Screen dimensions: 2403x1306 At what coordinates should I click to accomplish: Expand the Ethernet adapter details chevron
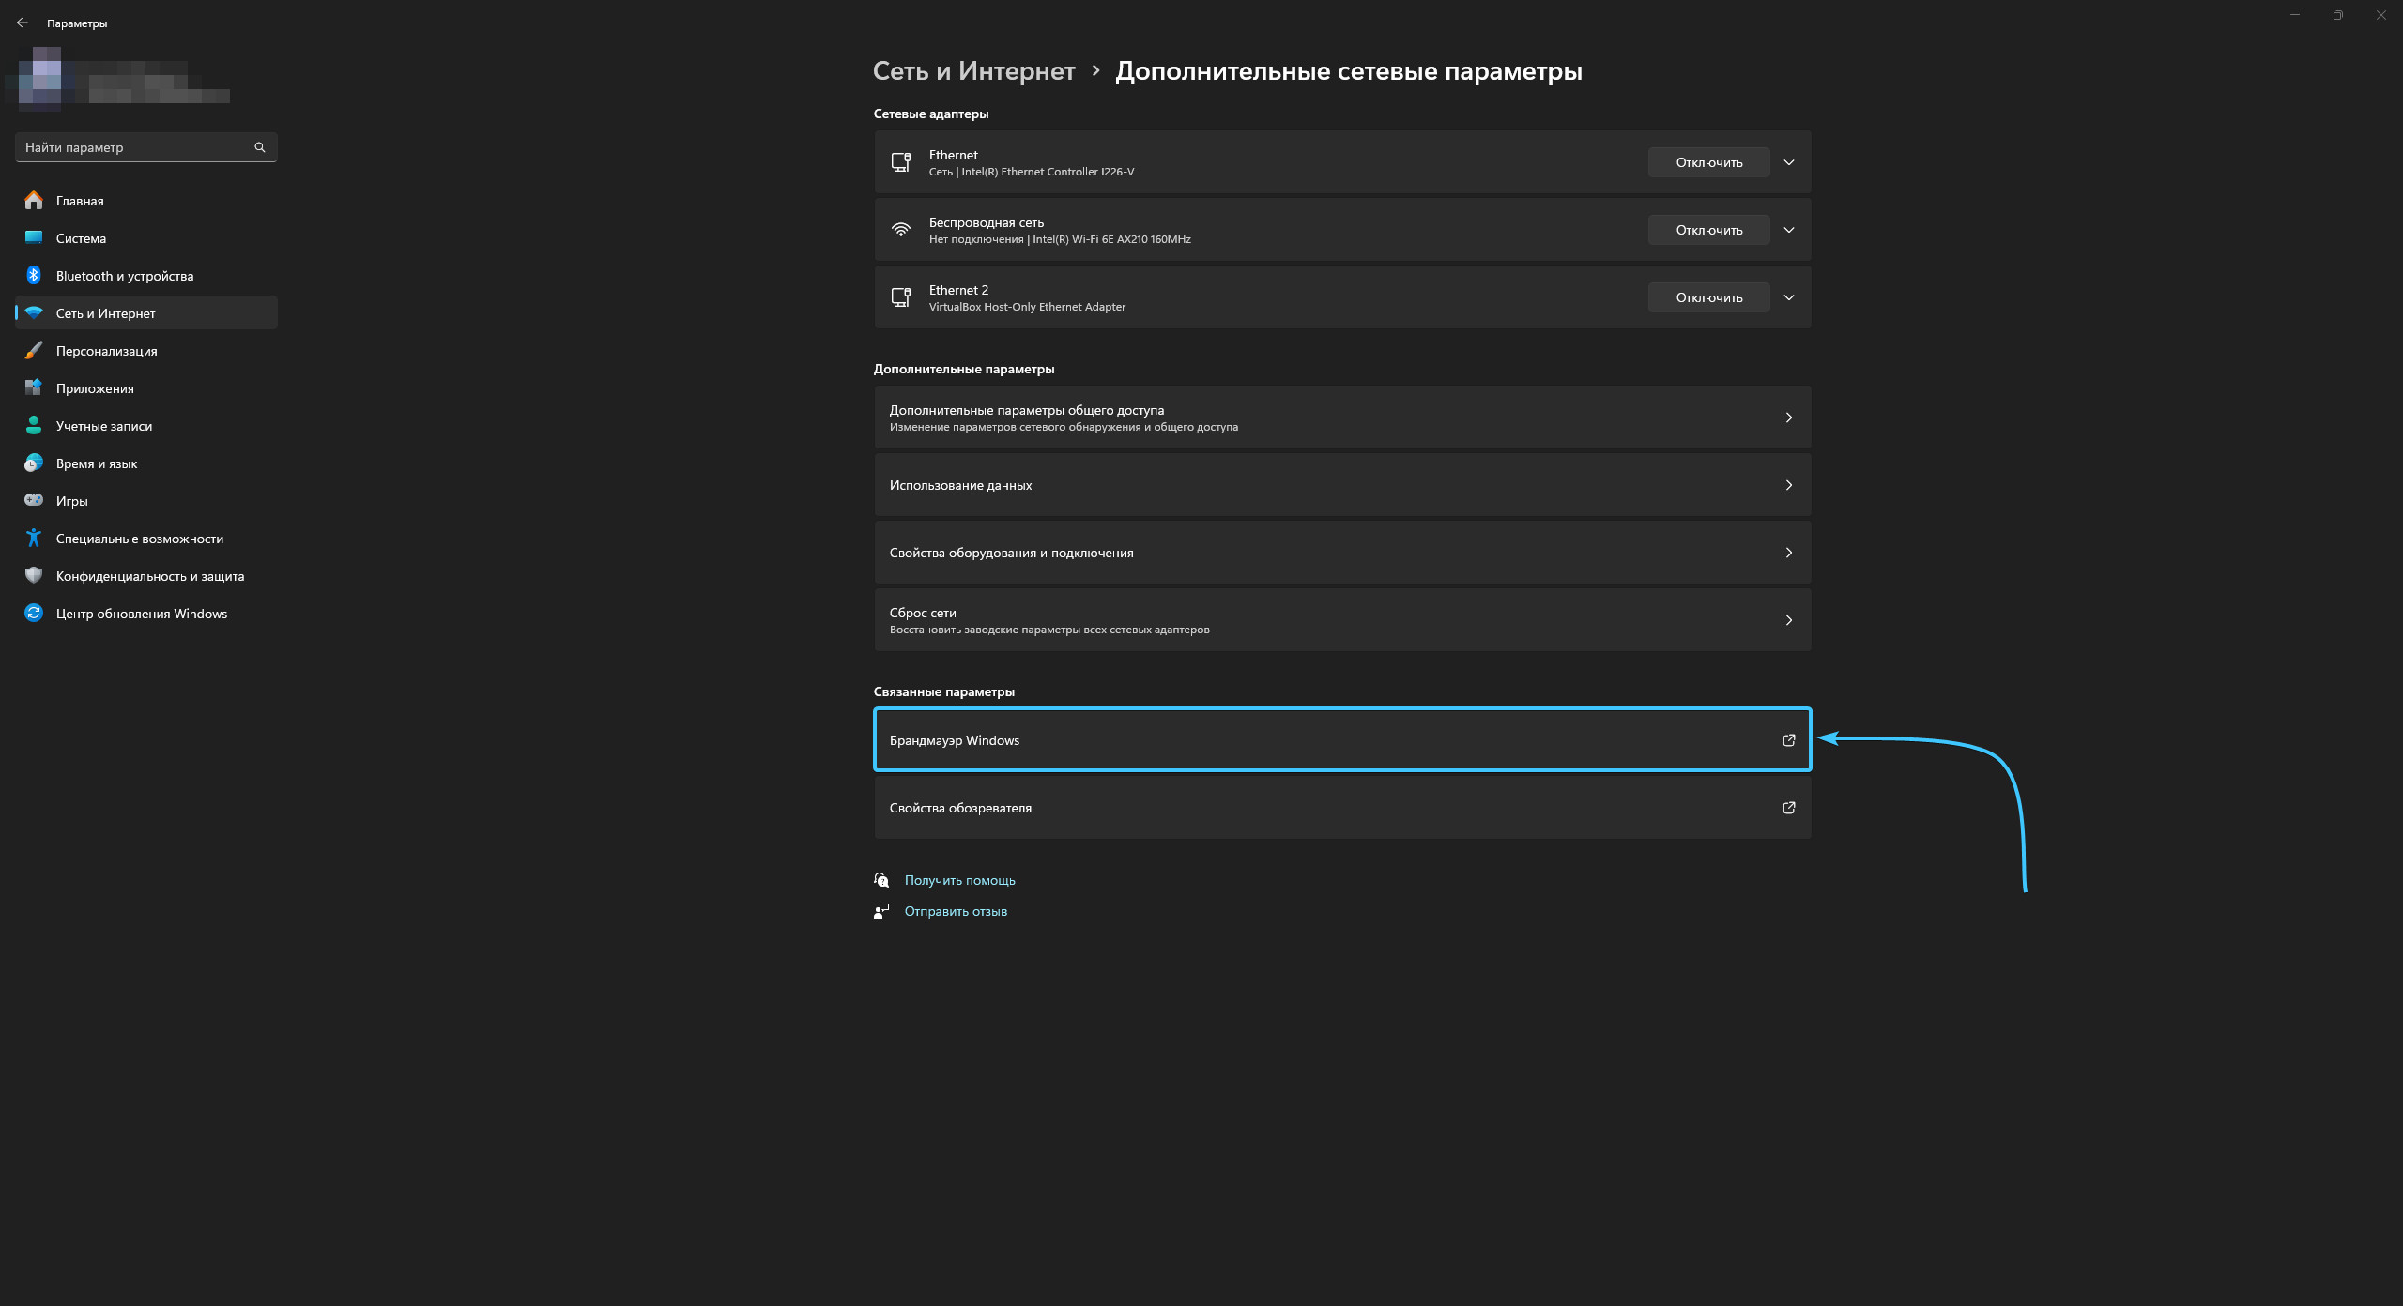[1788, 162]
